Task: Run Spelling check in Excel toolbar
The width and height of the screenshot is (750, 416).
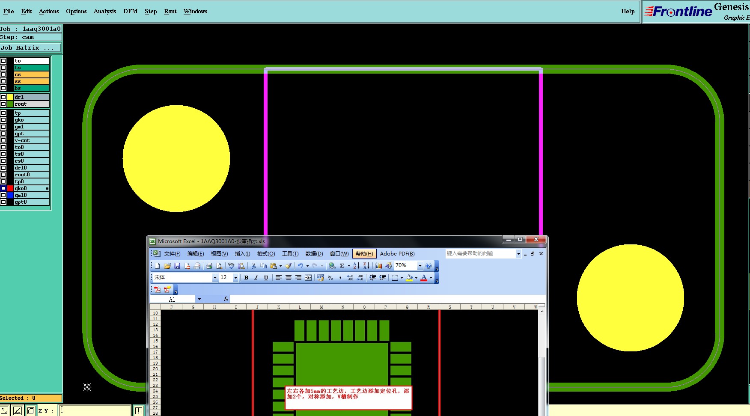Action: [231, 266]
